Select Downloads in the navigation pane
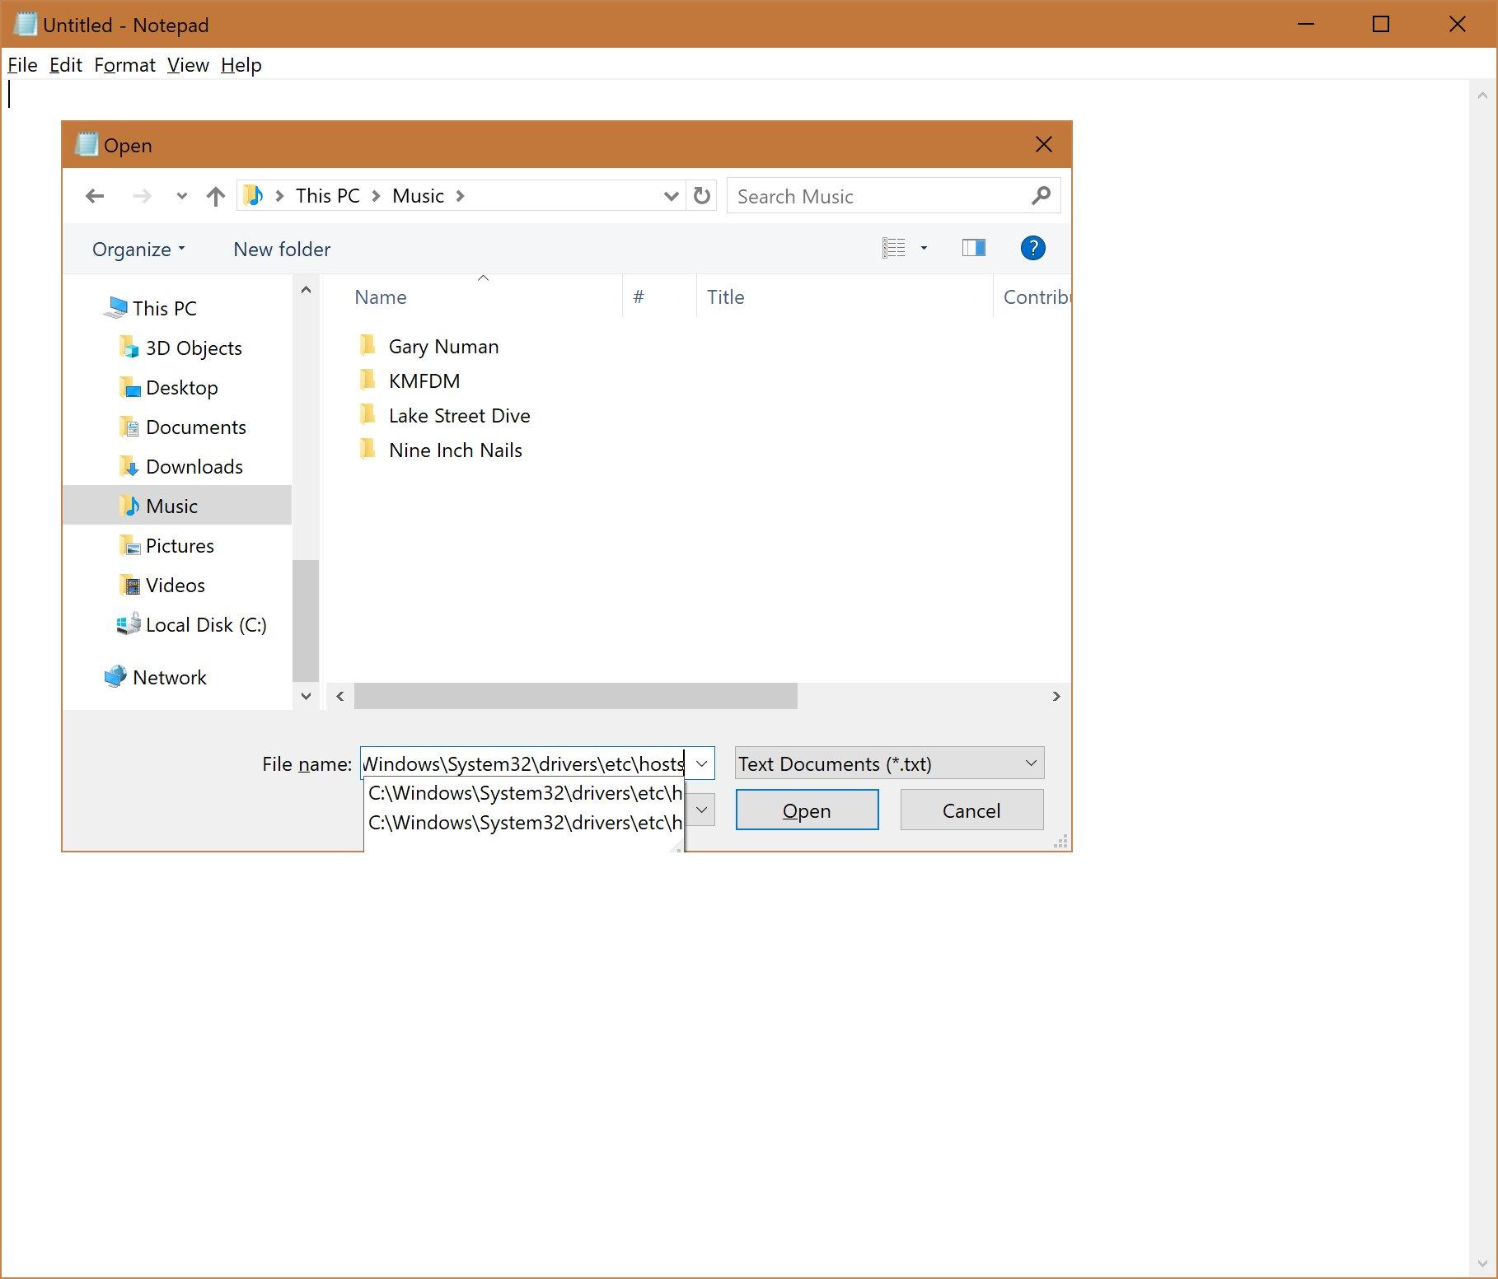Image resolution: width=1498 pixels, height=1279 pixels. [x=194, y=467]
